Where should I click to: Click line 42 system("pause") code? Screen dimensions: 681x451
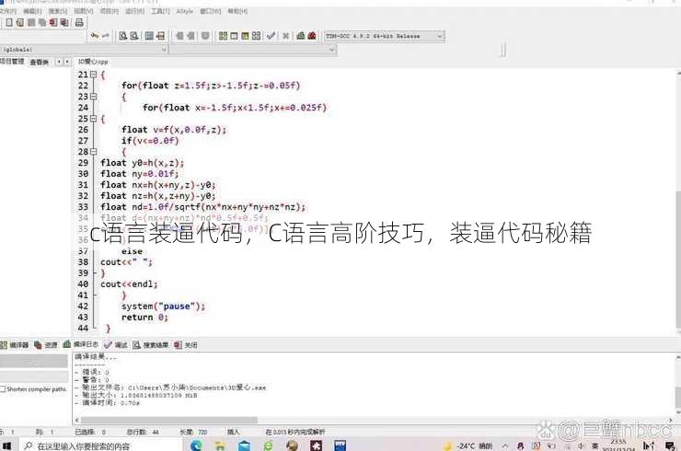(x=163, y=306)
